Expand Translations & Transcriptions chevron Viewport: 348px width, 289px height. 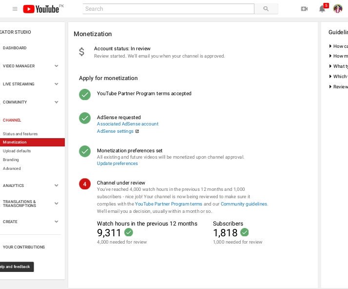[x=57, y=203]
